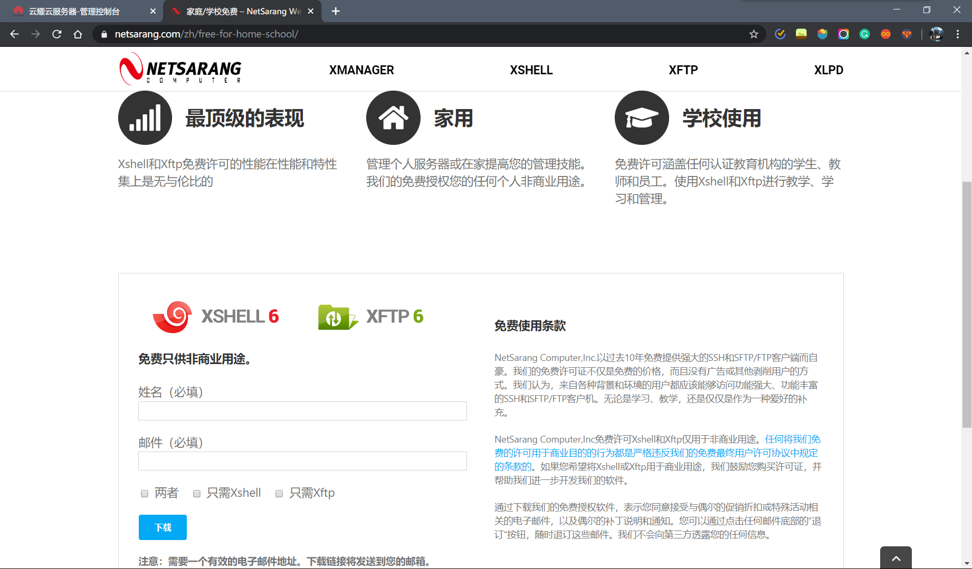Click the scrollbar down arrow
The height and width of the screenshot is (569, 972).
click(x=967, y=563)
